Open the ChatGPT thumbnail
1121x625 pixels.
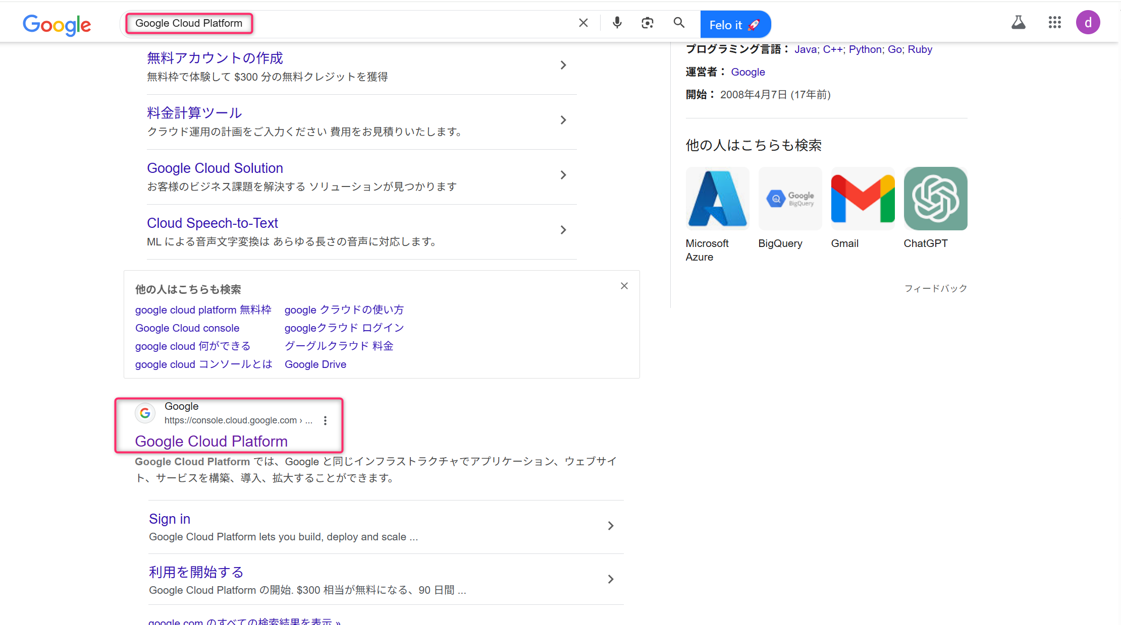[x=935, y=199]
